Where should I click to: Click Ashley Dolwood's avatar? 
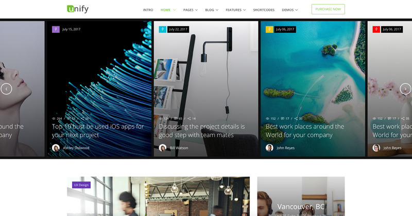point(56,148)
